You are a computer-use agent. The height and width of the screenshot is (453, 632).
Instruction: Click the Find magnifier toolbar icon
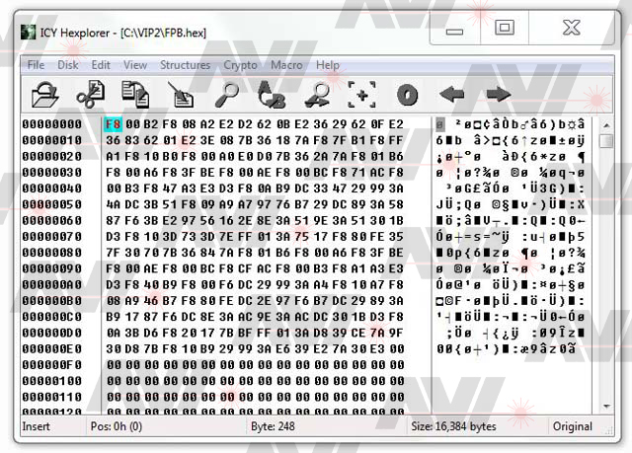tap(226, 94)
